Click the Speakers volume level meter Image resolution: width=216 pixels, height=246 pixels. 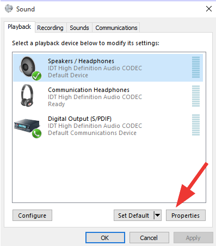click(x=196, y=67)
